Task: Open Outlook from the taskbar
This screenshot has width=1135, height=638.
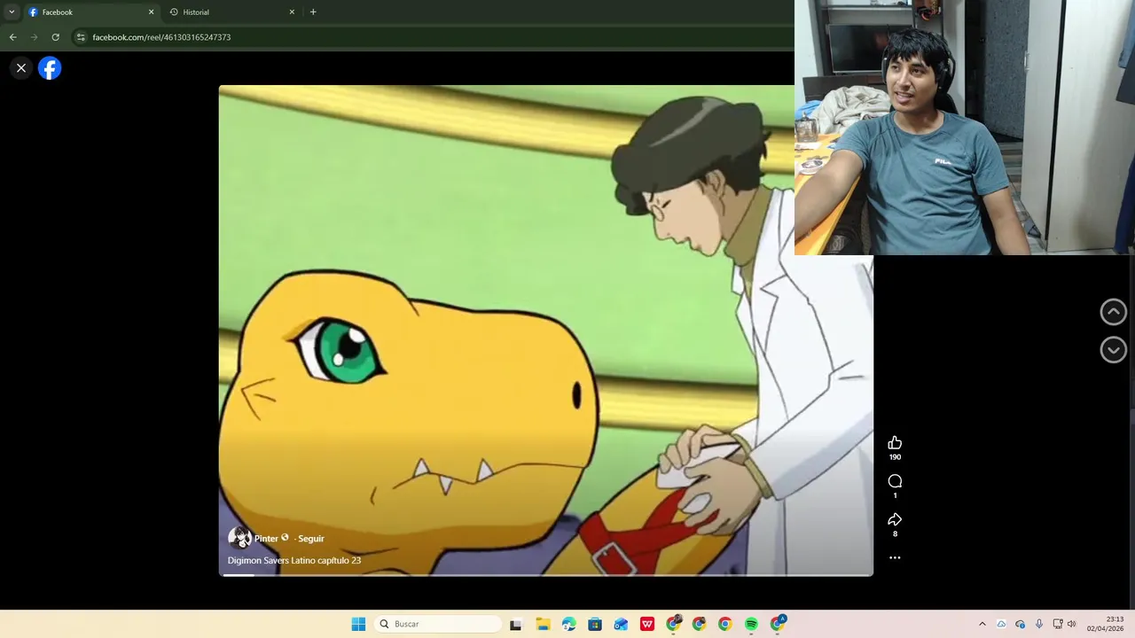Action: coord(621,624)
